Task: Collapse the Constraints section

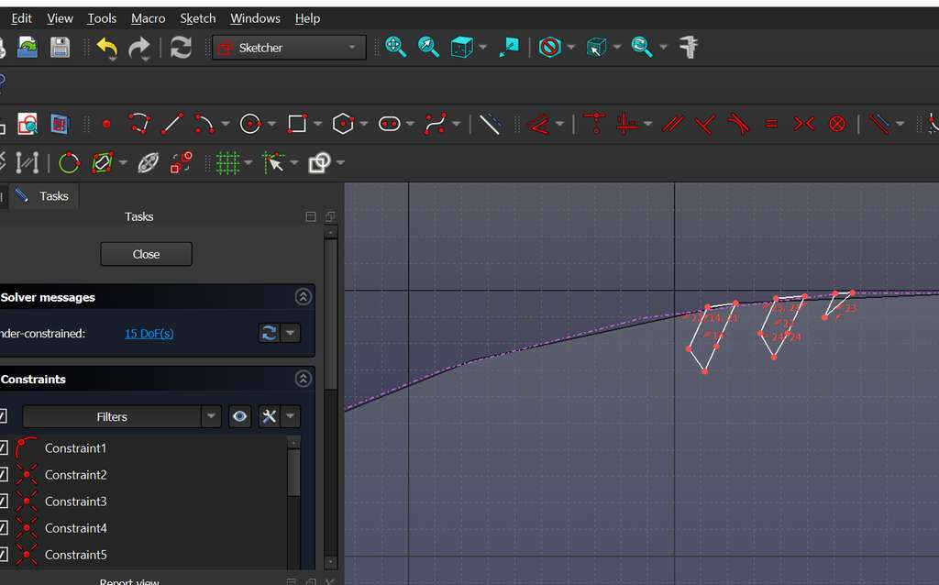Action: [x=303, y=379]
